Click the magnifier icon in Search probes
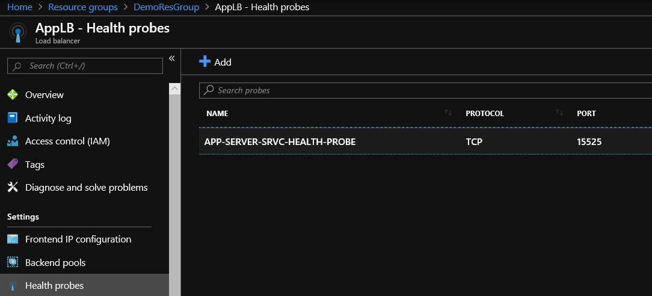The height and width of the screenshot is (296, 652). click(210, 90)
